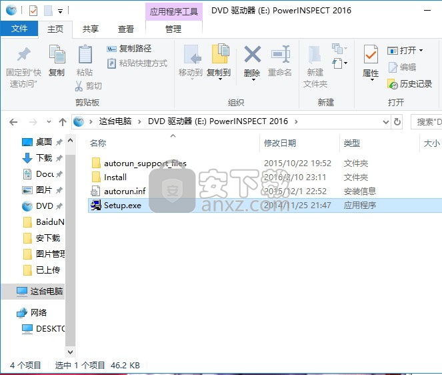Click the Application Tools (应用程序工具) tab header

tap(173, 11)
